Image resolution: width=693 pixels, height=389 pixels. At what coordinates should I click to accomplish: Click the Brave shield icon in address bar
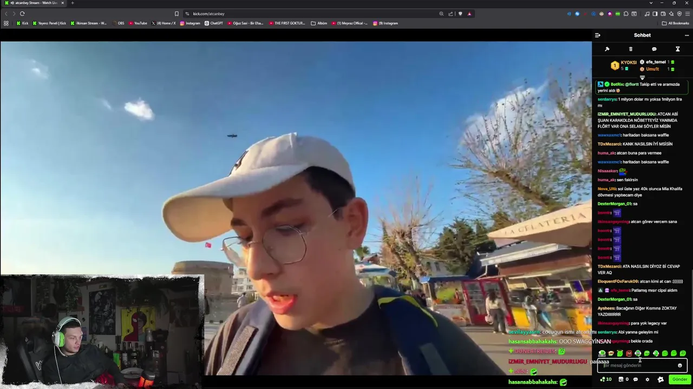point(460,14)
